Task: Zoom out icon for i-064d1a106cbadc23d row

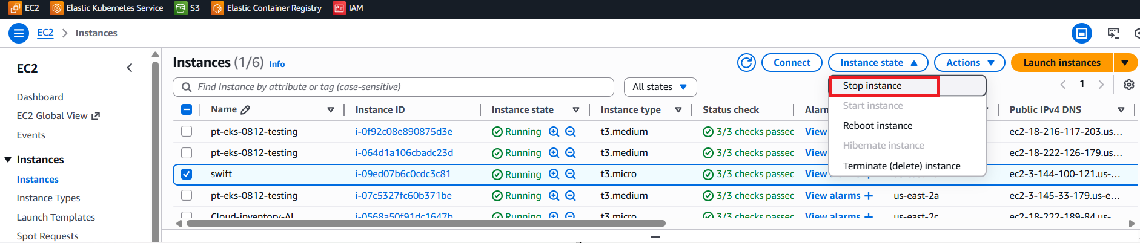Action: click(x=570, y=153)
